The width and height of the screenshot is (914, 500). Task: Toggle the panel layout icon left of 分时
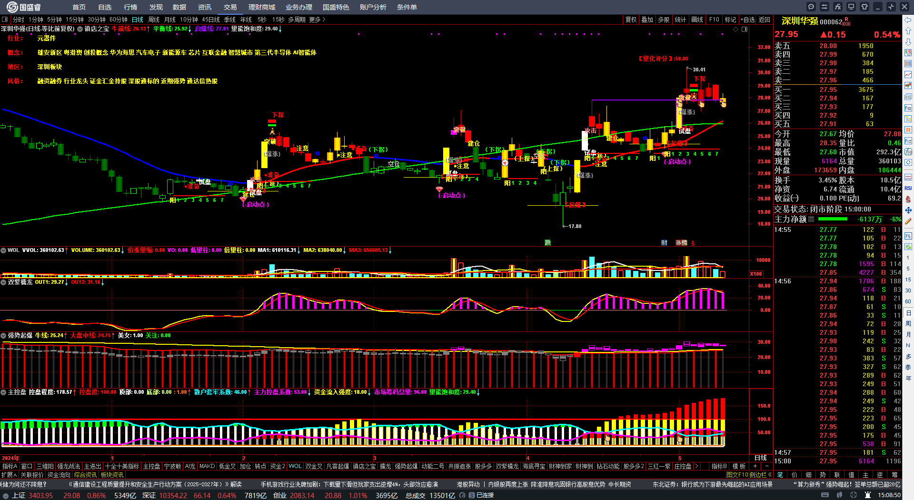(5, 20)
